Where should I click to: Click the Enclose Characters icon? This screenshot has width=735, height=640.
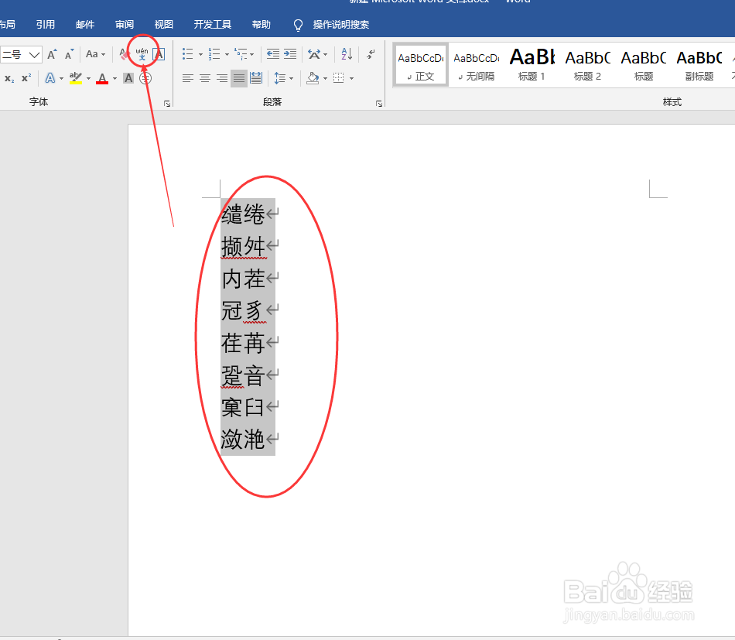click(145, 77)
